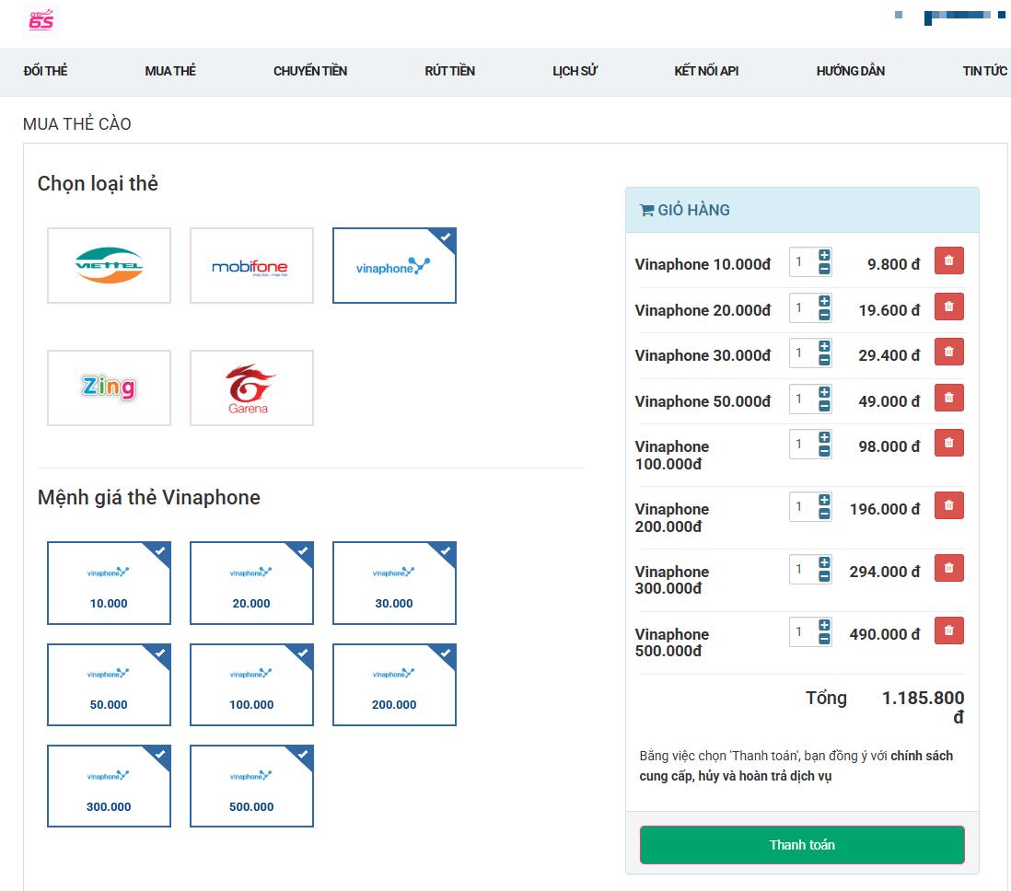Viewport: 1011px width, 891px height.
Task: Select the Viettel card type
Action: click(x=109, y=266)
